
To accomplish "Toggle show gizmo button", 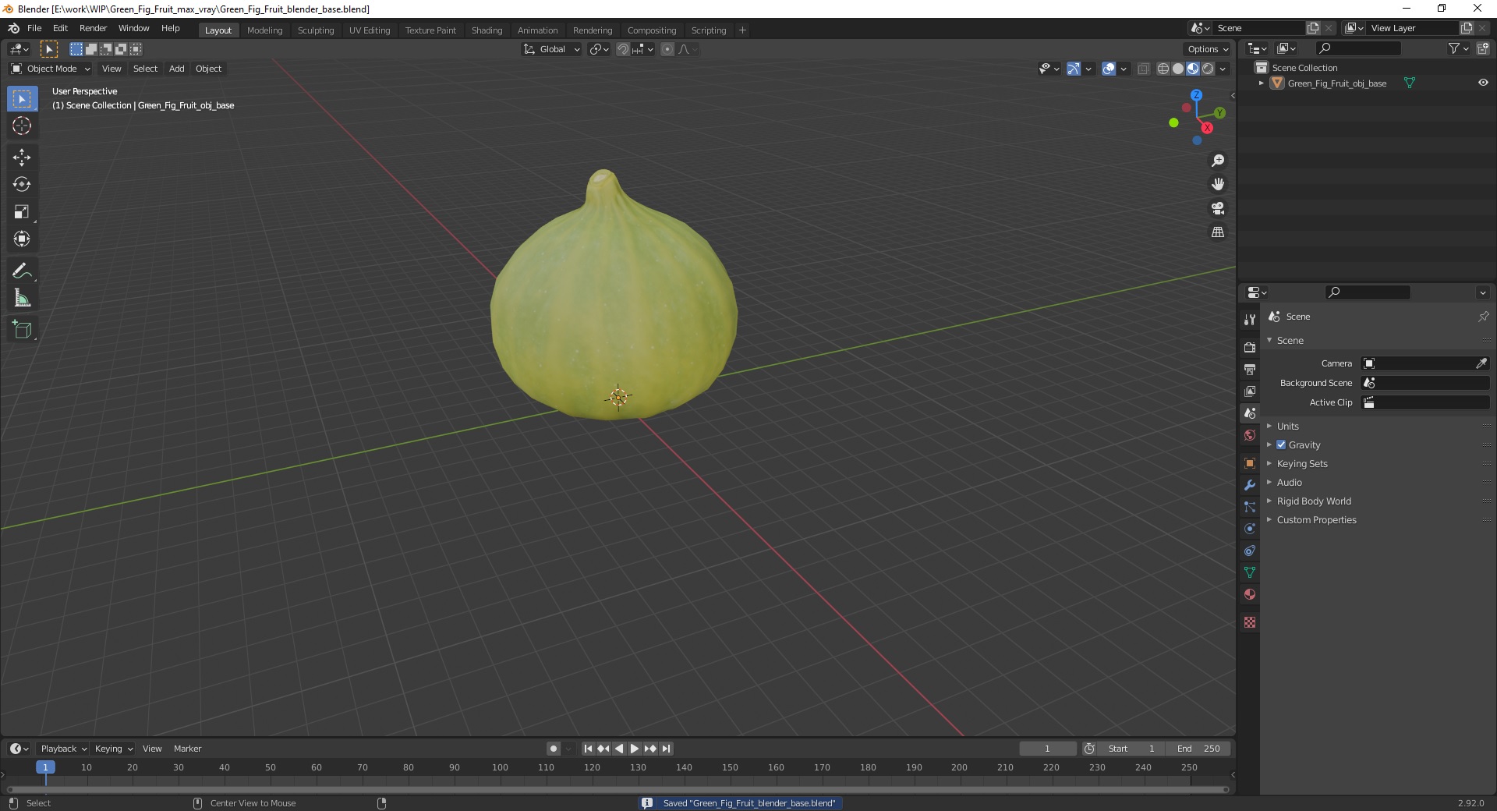I will [1074, 69].
